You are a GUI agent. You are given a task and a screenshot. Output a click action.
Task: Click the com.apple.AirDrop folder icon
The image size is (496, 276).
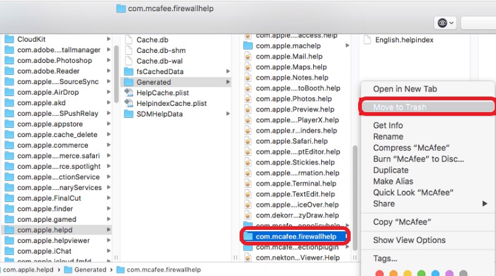point(9,92)
